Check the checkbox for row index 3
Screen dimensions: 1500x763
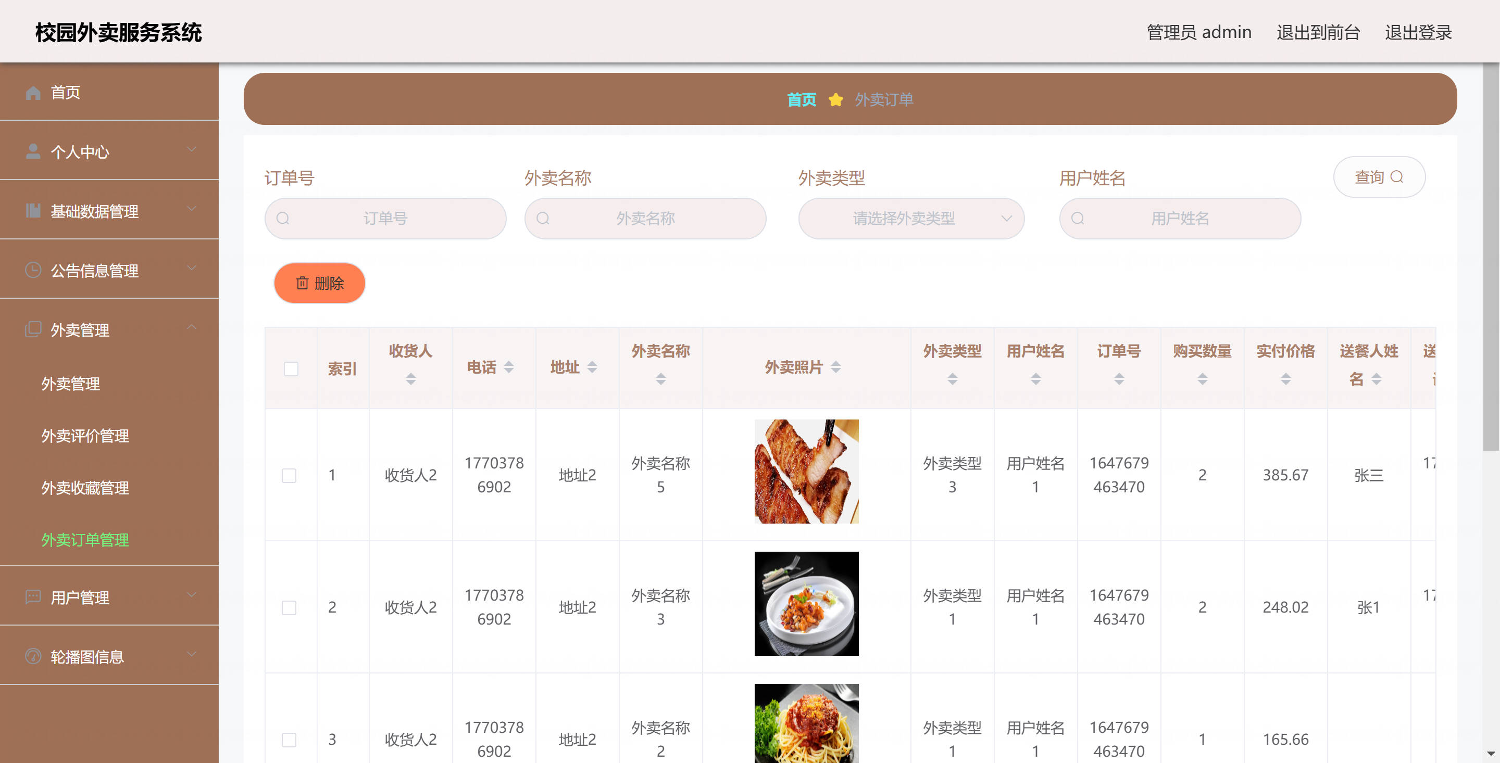click(289, 740)
